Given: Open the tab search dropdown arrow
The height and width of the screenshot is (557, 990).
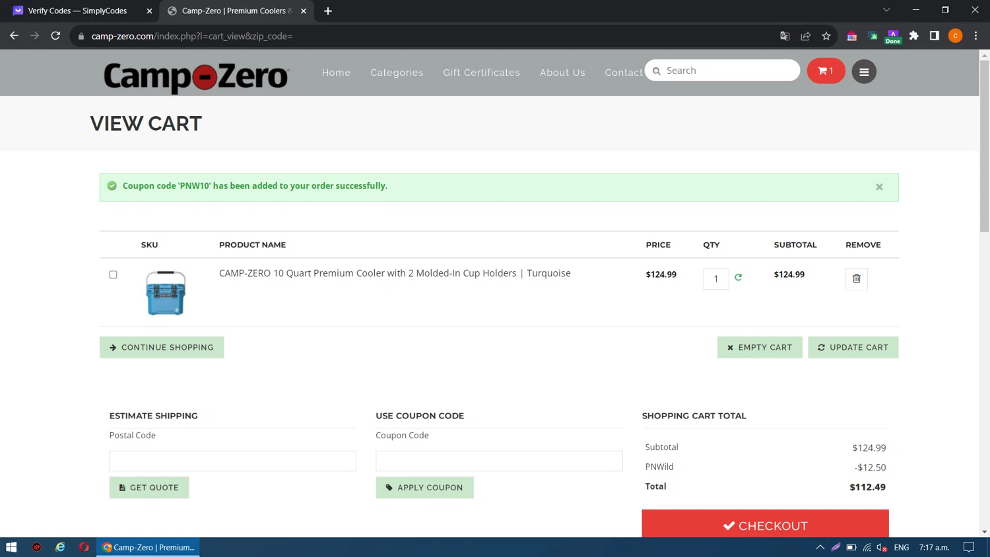Looking at the screenshot, I should 886,10.
